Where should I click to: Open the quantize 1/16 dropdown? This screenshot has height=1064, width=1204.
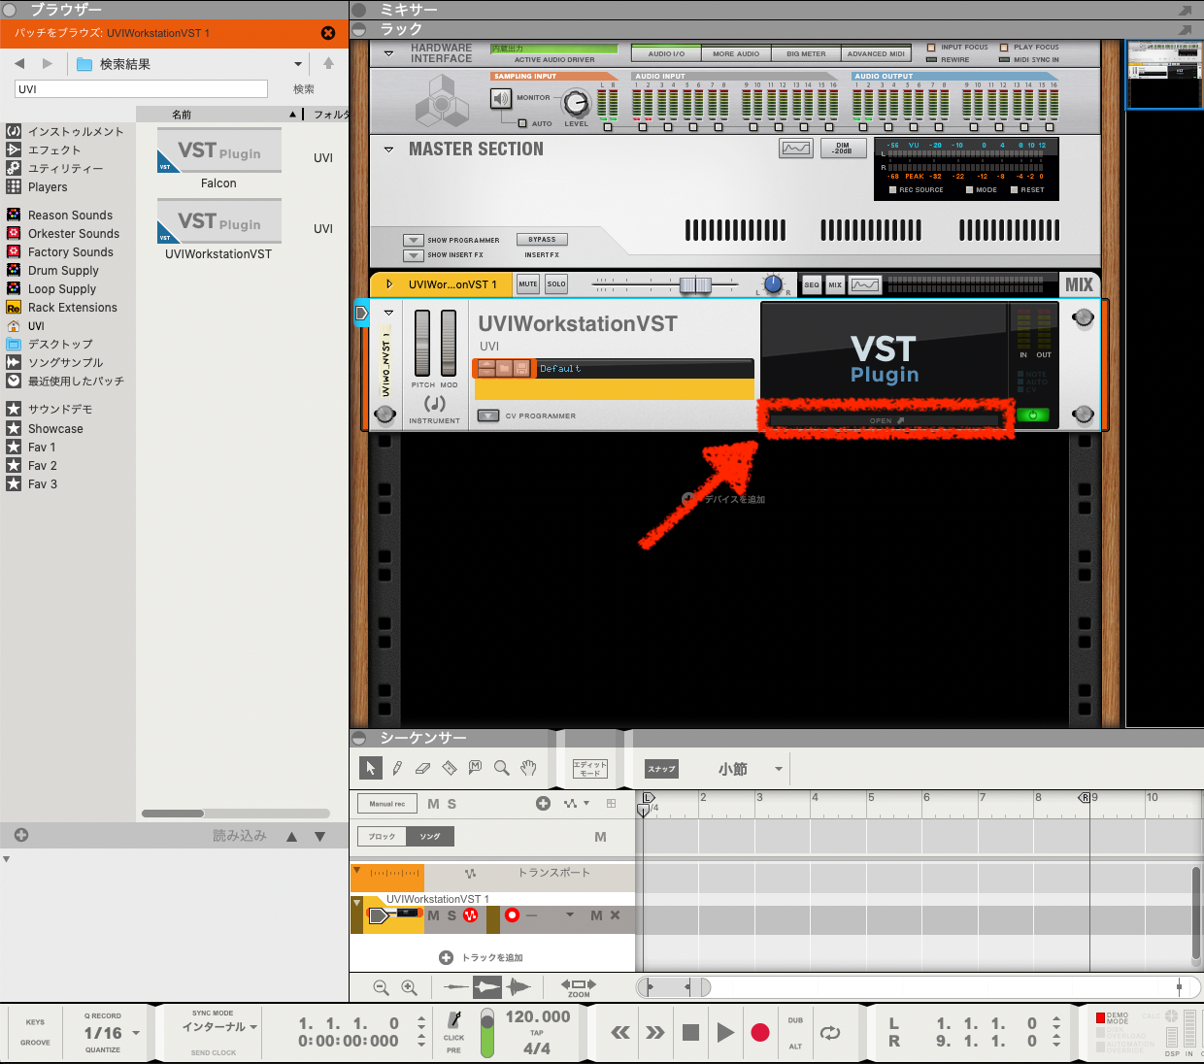click(x=136, y=1033)
